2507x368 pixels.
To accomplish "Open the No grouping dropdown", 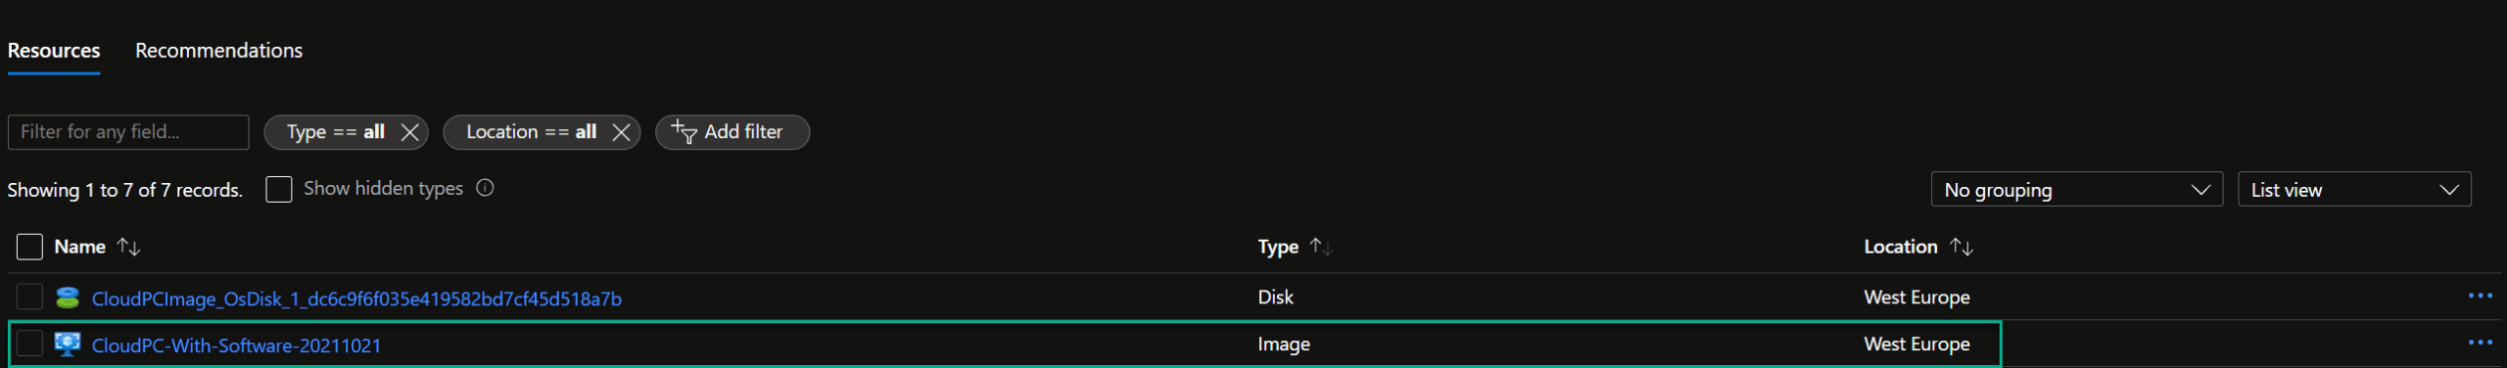I will point(2076,190).
